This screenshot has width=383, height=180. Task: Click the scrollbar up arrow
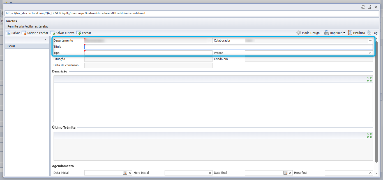coord(377,38)
